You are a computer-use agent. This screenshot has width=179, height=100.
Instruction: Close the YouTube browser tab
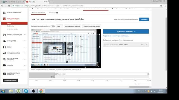pos(47,2)
